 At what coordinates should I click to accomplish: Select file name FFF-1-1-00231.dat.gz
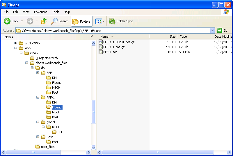tap(119, 42)
